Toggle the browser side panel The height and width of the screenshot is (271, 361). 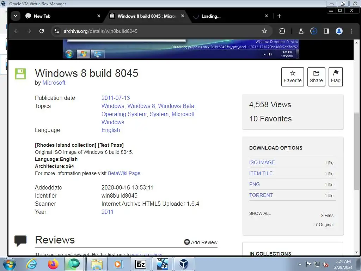326,31
